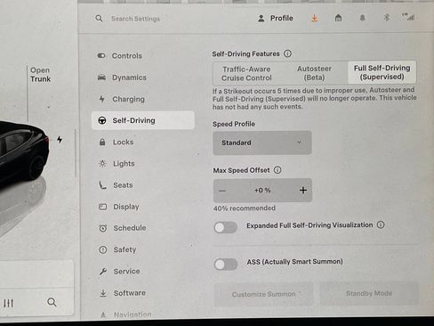Click the '+0 %' speed offset value
The height and width of the screenshot is (326, 434).
[x=262, y=191]
